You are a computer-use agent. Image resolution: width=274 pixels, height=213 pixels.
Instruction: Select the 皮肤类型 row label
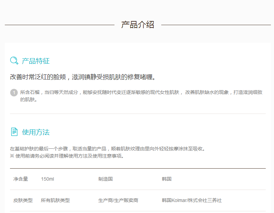(23, 200)
